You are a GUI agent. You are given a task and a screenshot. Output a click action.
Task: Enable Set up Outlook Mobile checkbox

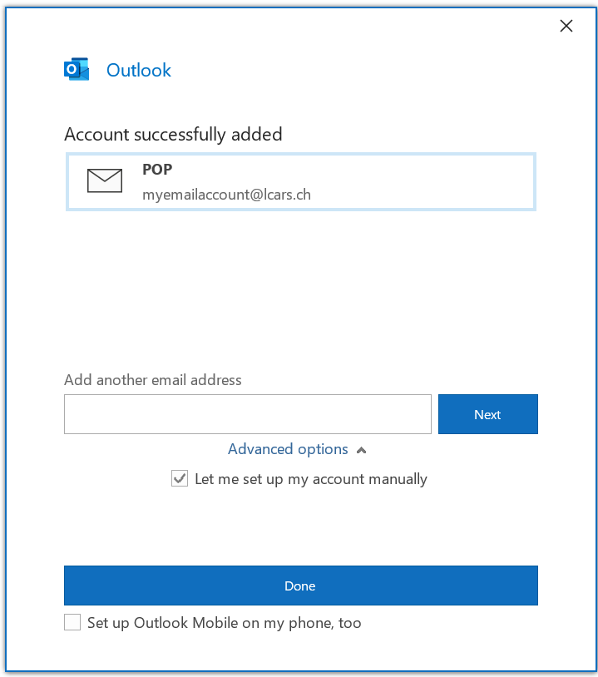point(72,622)
